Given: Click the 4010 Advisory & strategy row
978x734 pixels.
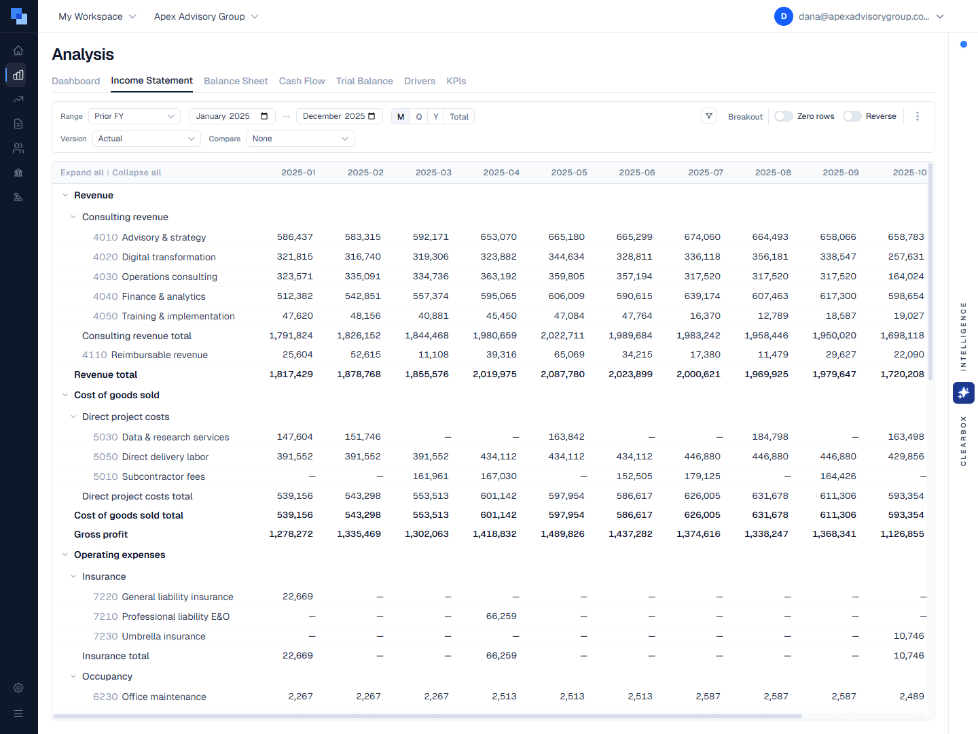Looking at the screenshot, I should pyautogui.click(x=490, y=237).
